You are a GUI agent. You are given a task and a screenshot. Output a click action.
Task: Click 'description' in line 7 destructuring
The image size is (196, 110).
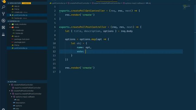pyautogui.click(x=92, y=31)
